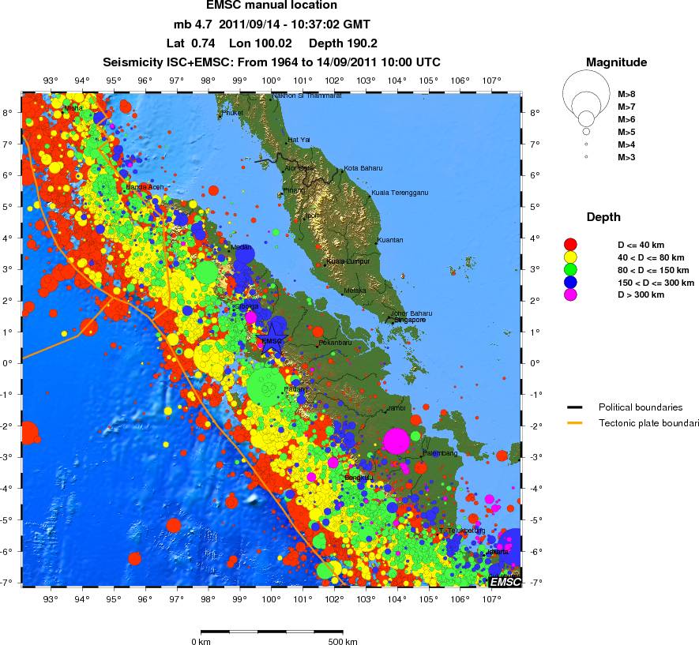
Task: Click the 'Jambi' city label
Action: 396,408
